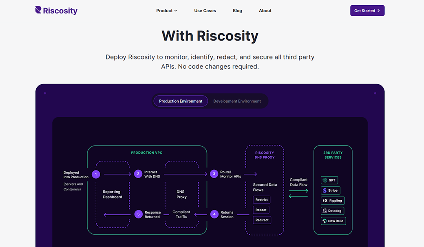Switch to Development Environment tab
The width and height of the screenshot is (424, 247).
[x=237, y=101]
